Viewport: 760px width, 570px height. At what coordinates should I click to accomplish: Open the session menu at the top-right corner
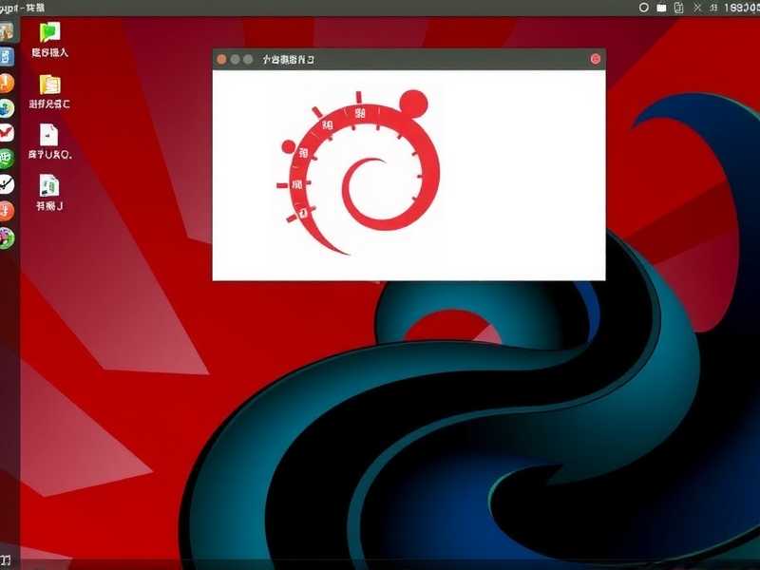click(x=755, y=9)
